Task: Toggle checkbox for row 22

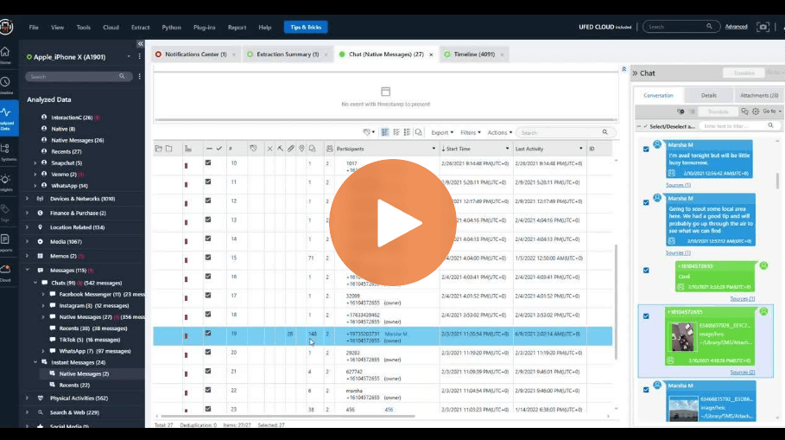Action: [x=208, y=390]
